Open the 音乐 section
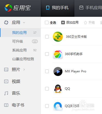Screen dimensions: 102x114 16,93
